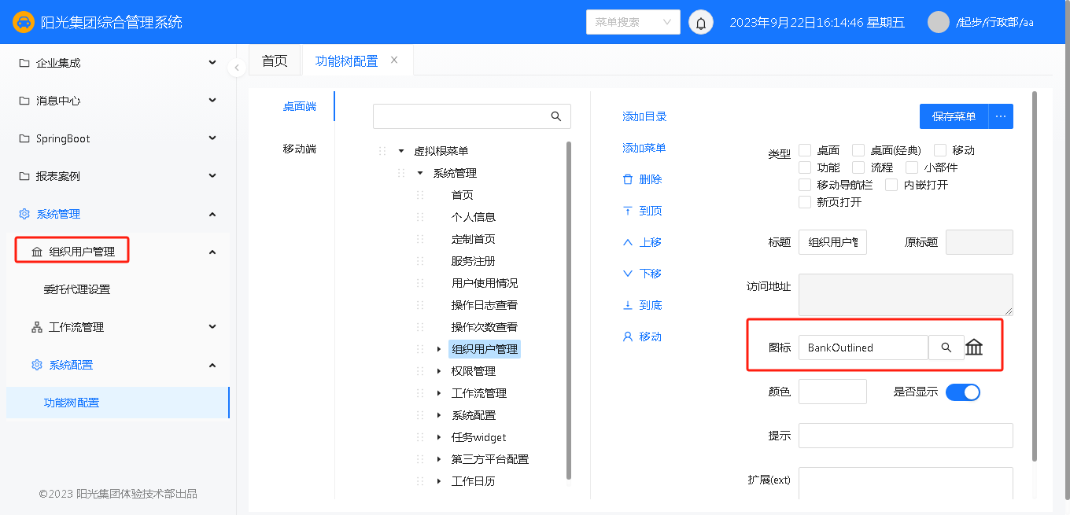Screen dimensions: 1070x515
Task: Select the 移动端 tab
Action: pos(300,149)
